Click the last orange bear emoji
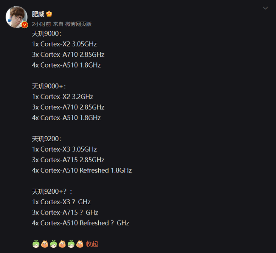 pos(80,244)
